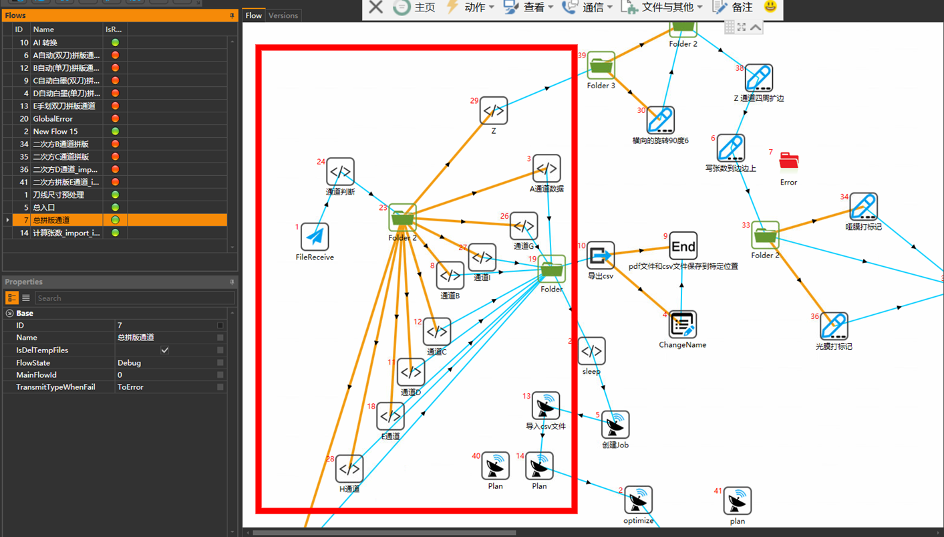Open the 主页 toolbar item
944x537 pixels.
pyautogui.click(x=414, y=7)
